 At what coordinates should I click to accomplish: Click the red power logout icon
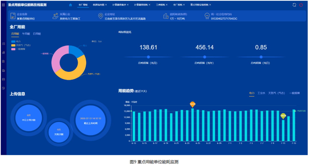click(301, 5)
